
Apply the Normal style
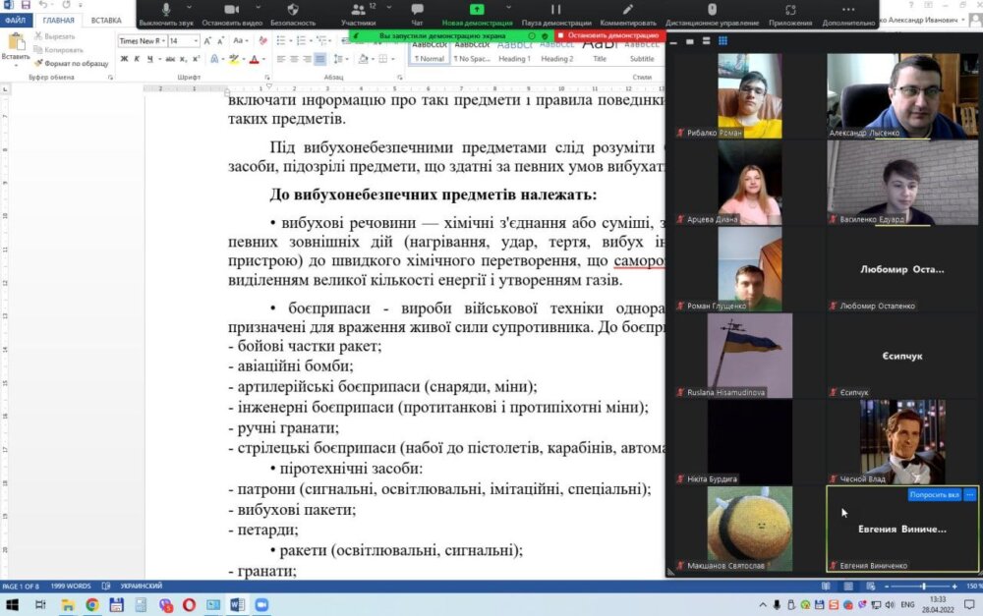430,51
